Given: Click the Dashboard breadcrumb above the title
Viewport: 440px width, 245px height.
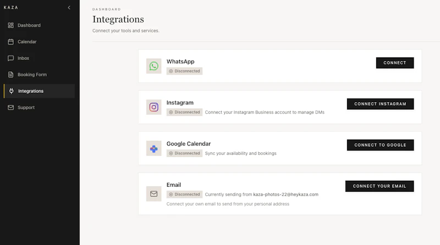Looking at the screenshot, I should (107, 9).
